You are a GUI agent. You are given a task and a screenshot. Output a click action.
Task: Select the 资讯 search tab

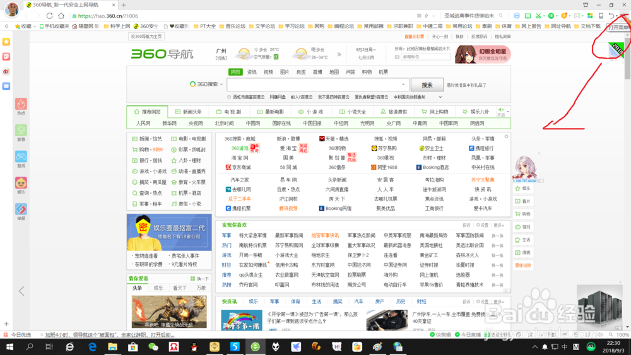(252, 72)
